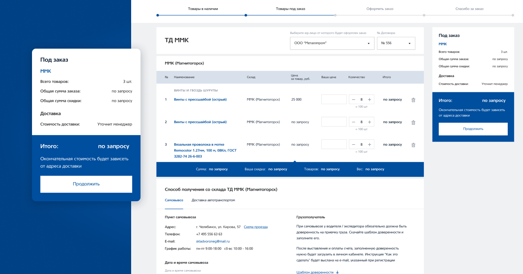Go to step Спасибо за заказ
Screen dimensions: 523x274
469,9
